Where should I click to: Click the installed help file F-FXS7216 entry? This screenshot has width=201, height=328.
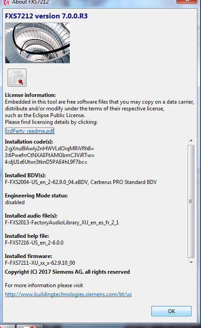tap(34, 243)
